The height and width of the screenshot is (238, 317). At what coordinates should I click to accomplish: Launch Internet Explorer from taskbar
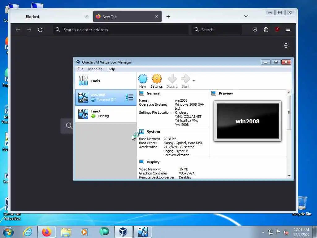28,232
